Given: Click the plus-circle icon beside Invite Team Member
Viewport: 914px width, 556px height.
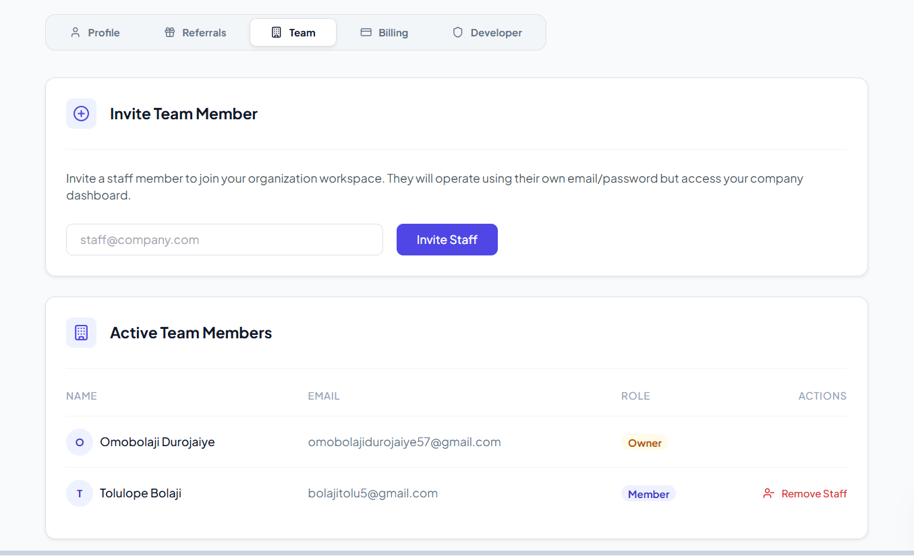Looking at the screenshot, I should pyautogui.click(x=81, y=114).
